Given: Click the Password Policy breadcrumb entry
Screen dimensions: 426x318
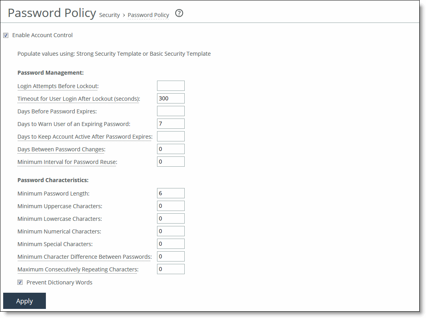Looking at the screenshot, I should click(148, 15).
